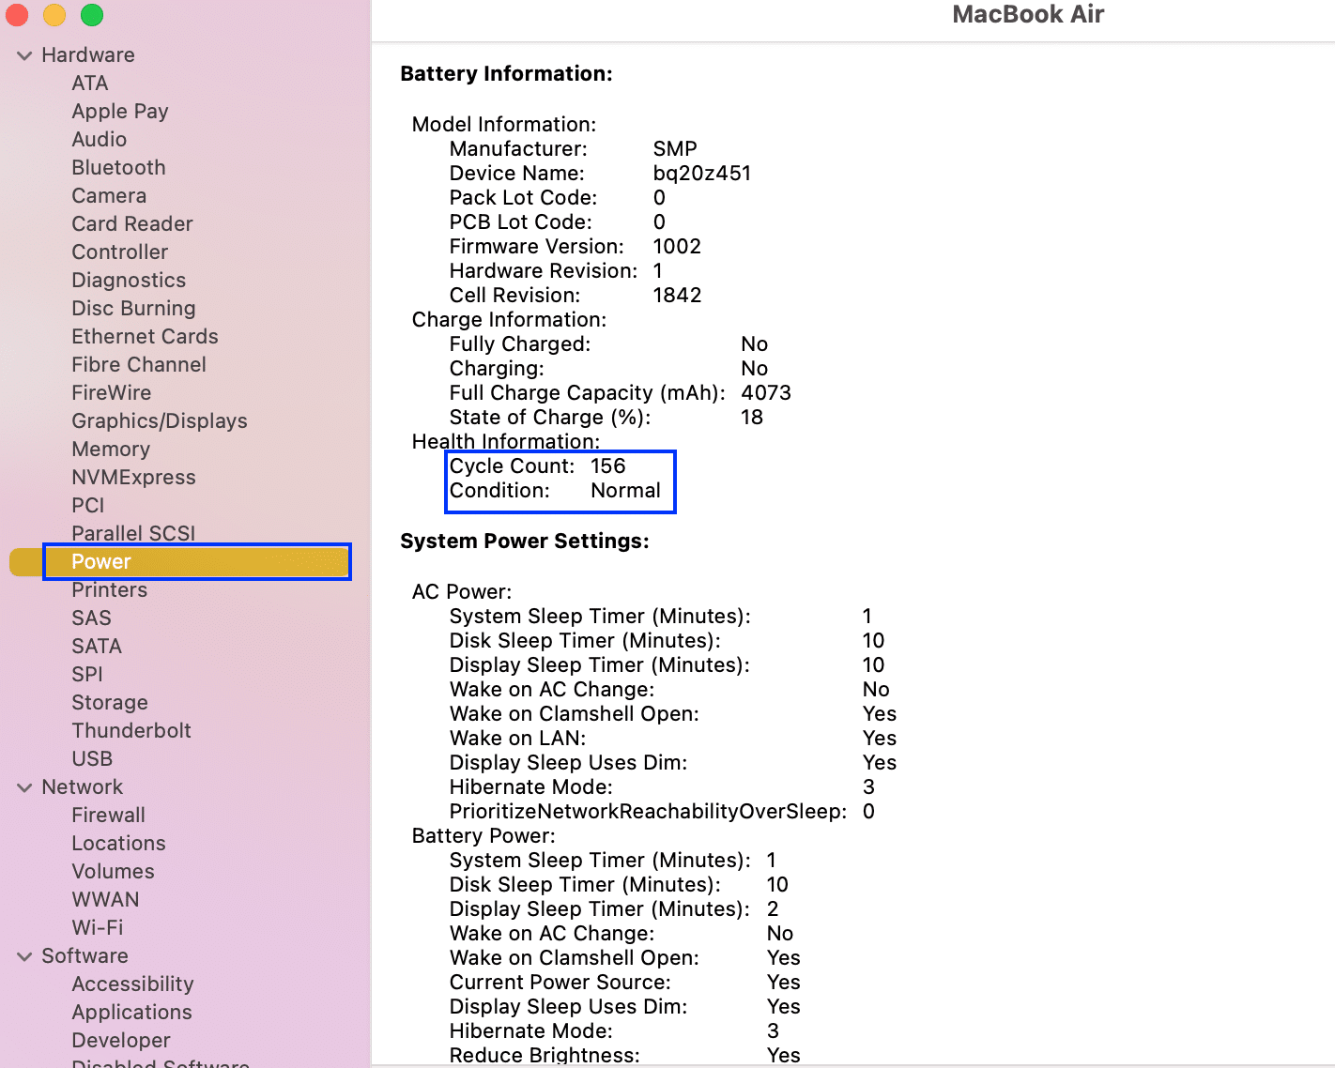Image resolution: width=1335 pixels, height=1068 pixels.
Task: Minimize the System Information window
Action: coord(54,15)
